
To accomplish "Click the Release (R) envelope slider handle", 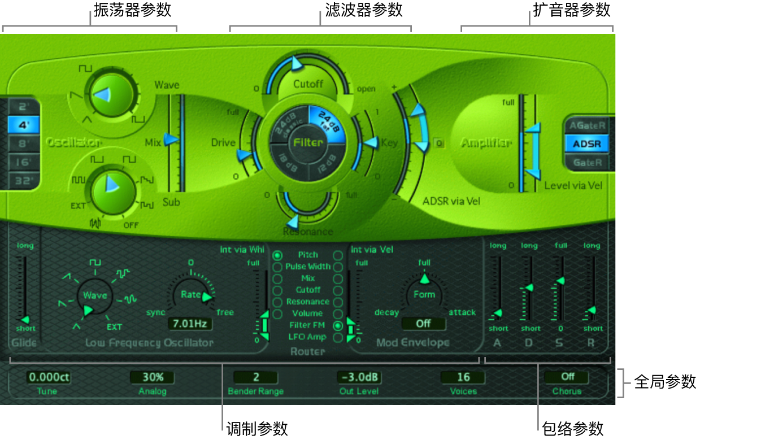I will point(592,310).
